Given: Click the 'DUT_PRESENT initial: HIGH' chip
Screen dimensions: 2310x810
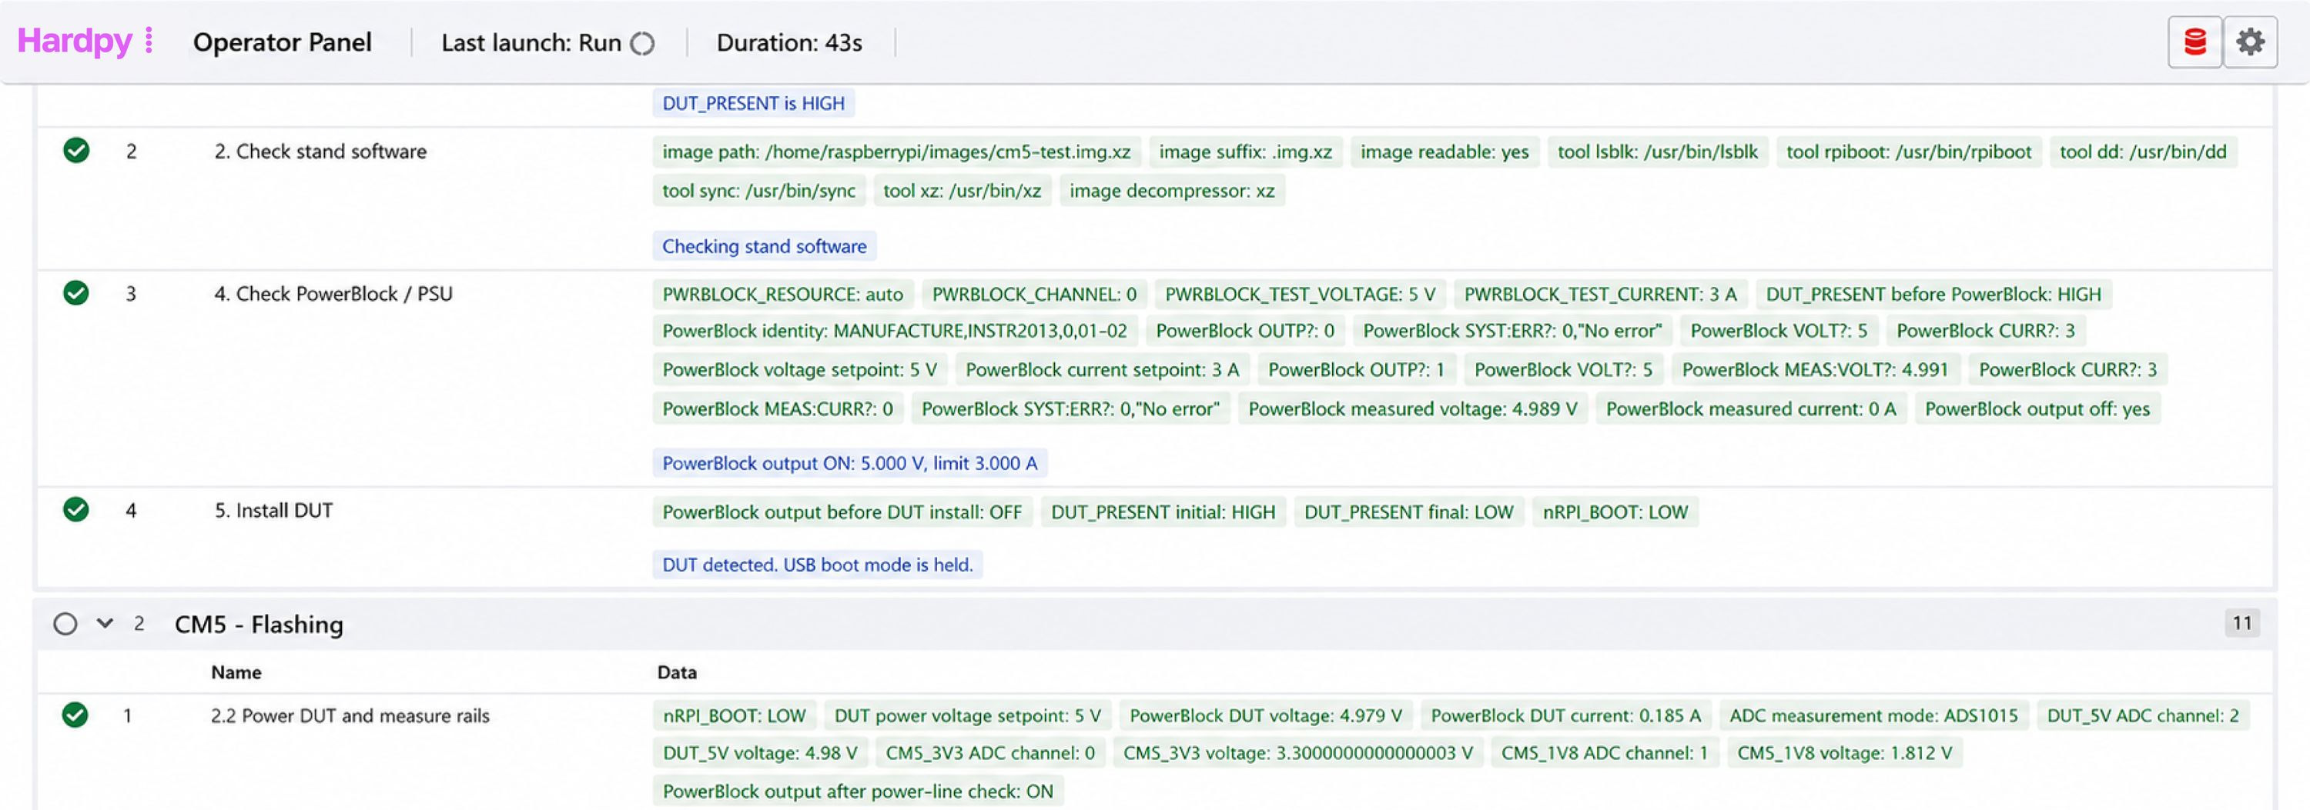Looking at the screenshot, I should tap(1163, 512).
